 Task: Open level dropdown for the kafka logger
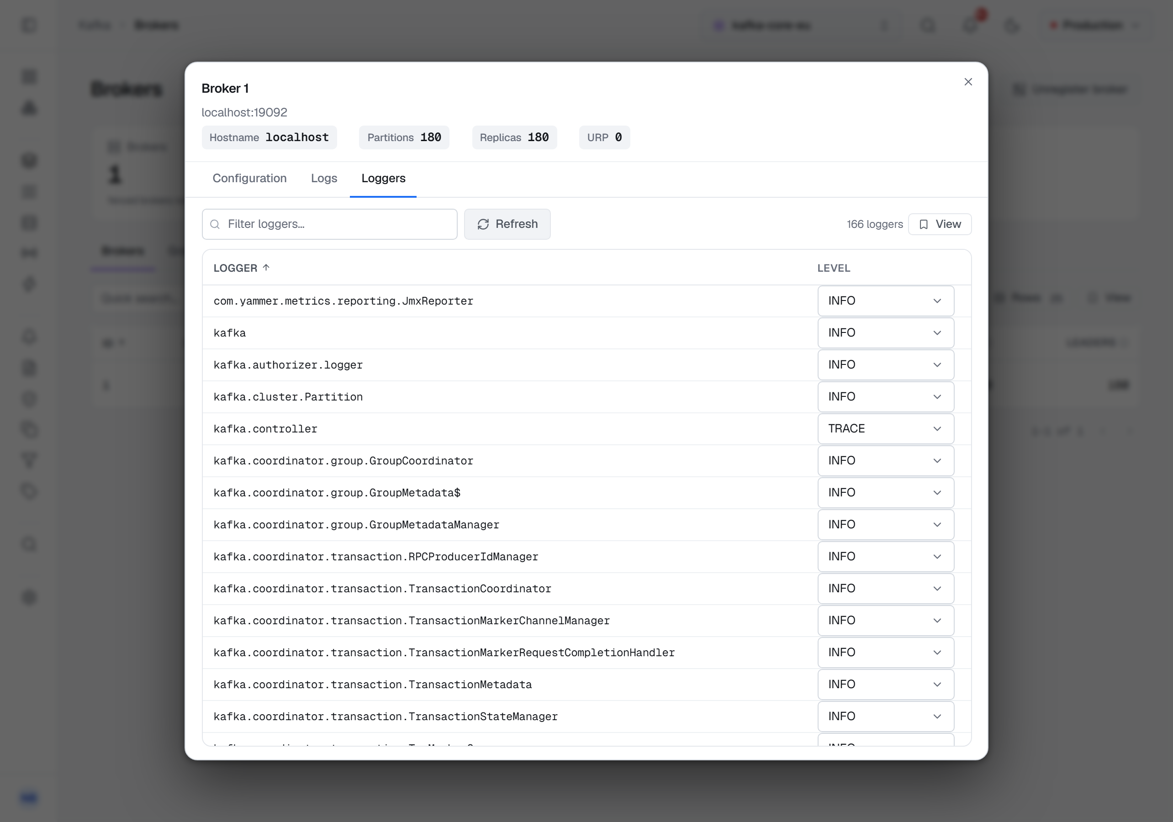885,332
